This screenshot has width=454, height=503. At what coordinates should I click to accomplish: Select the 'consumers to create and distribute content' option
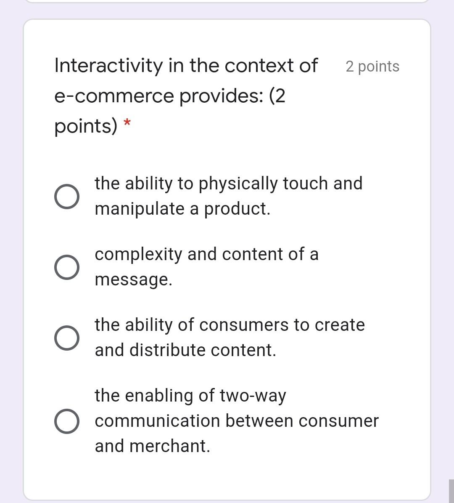pos(67,337)
